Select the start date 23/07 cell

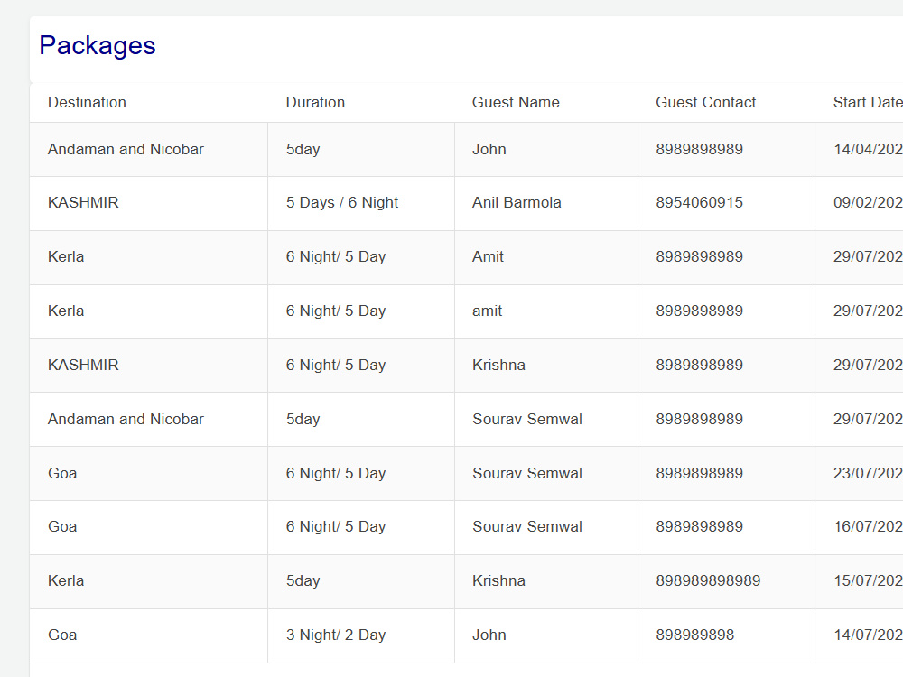[x=860, y=473]
